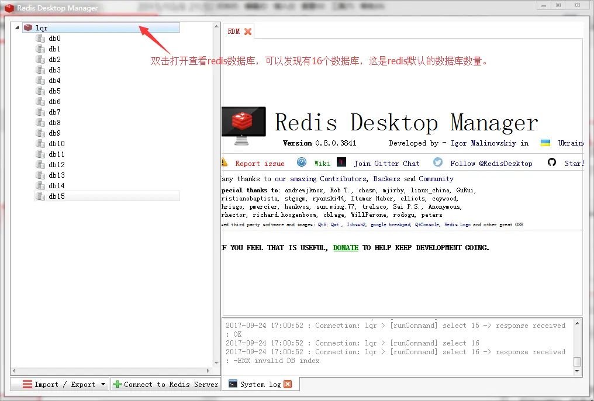Image resolution: width=594 pixels, height=401 pixels.
Task: Select db13 text label
Action: pos(57,175)
